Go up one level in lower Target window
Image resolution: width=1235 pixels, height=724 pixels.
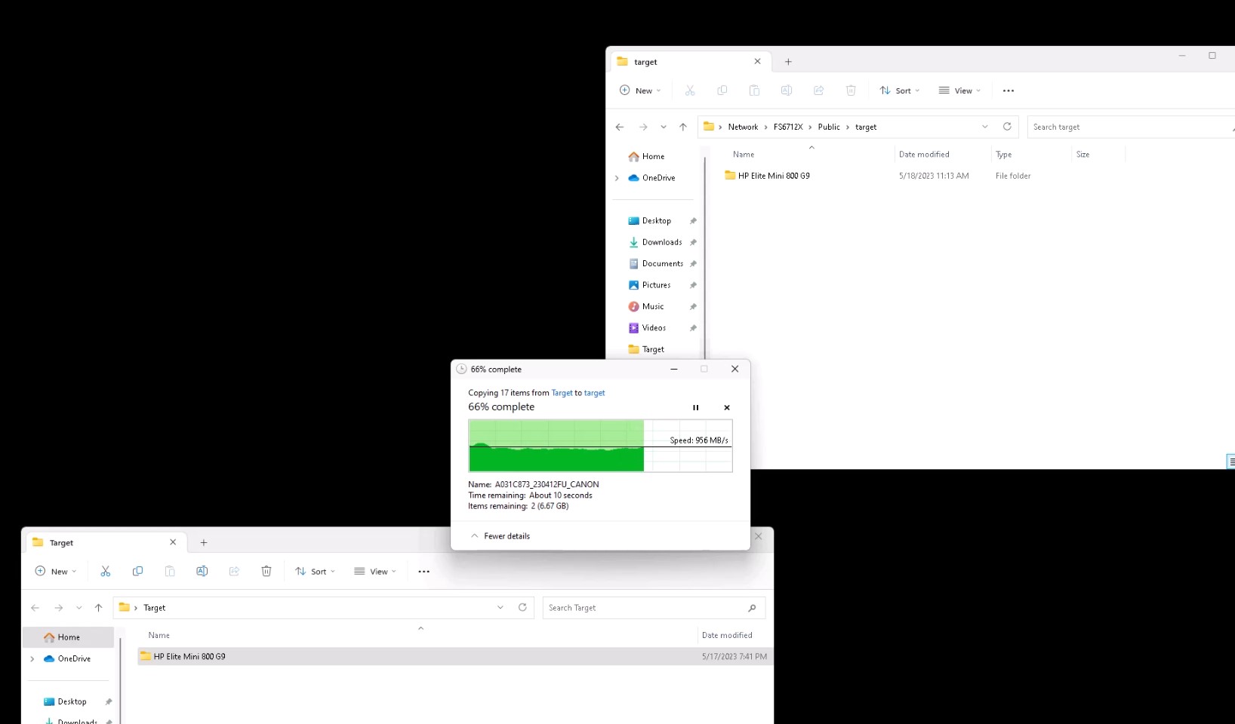point(98,608)
